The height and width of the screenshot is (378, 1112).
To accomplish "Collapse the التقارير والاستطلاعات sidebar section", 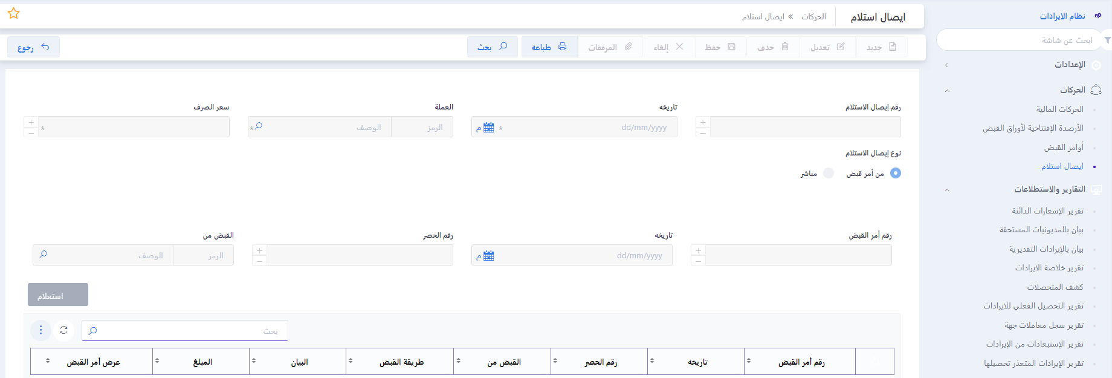I will 1023,189.
